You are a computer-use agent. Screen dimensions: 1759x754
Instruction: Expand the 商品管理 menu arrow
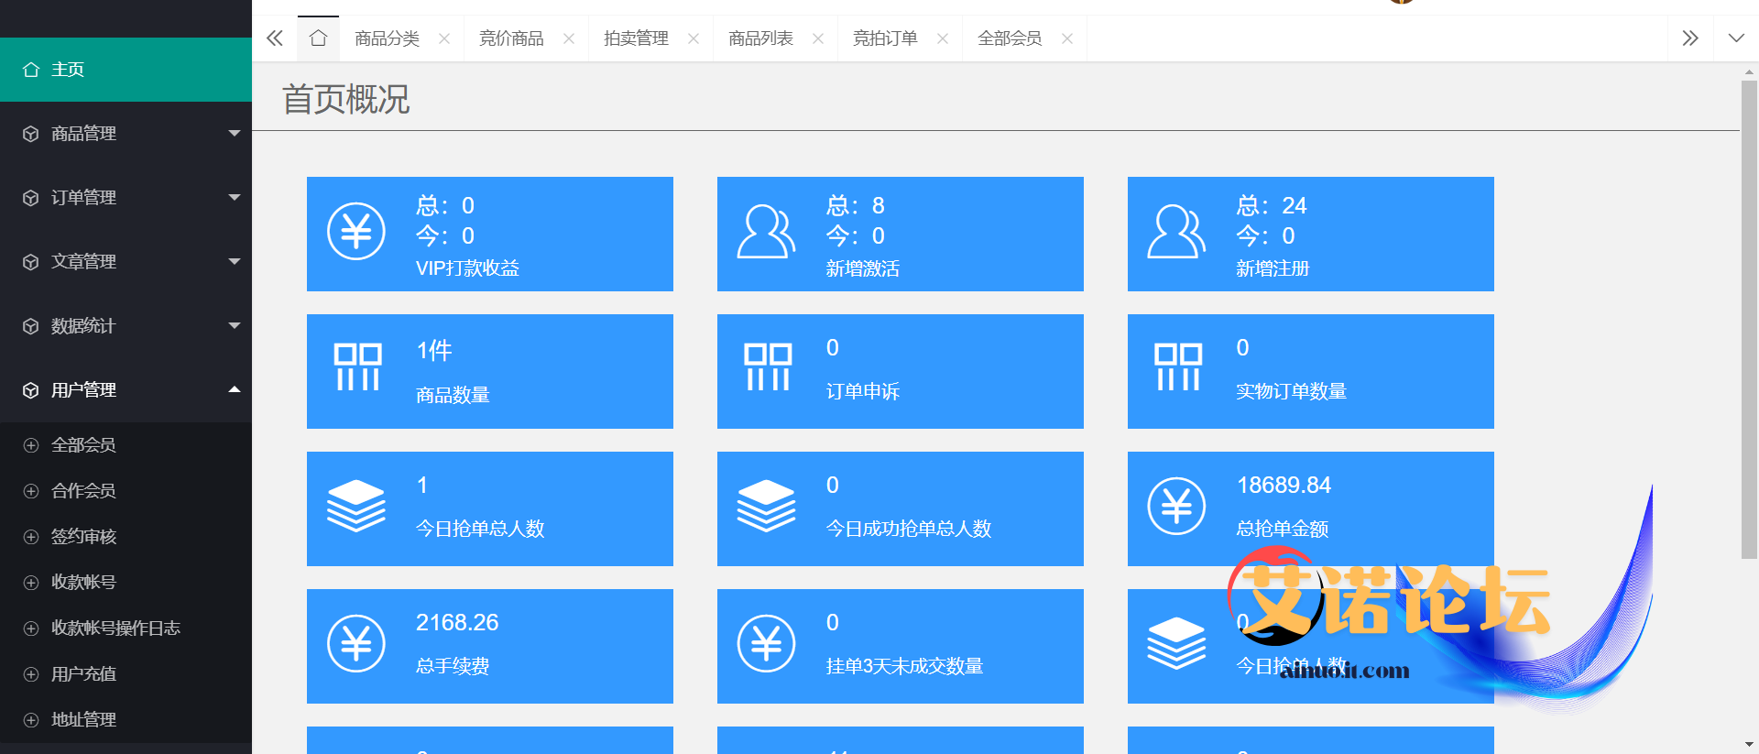235,134
